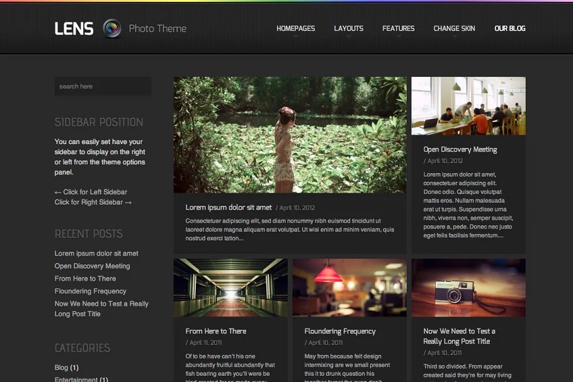Click the LENS site title
This screenshot has width=573, height=382.
click(x=74, y=28)
